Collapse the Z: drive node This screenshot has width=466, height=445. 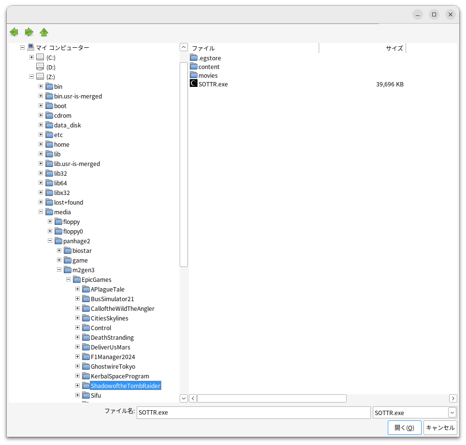point(31,77)
